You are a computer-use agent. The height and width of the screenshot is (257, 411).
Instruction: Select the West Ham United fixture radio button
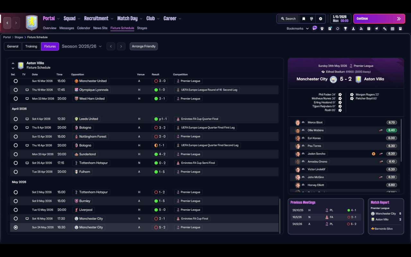tap(16, 99)
